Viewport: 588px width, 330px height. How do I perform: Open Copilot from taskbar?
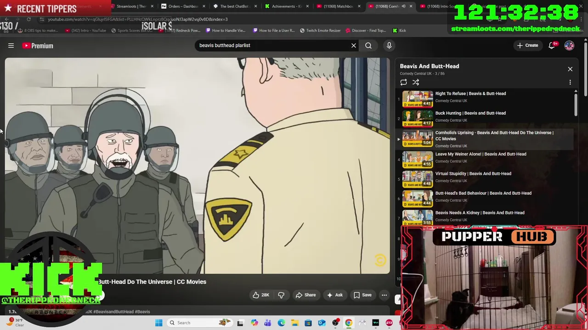tap(254, 323)
